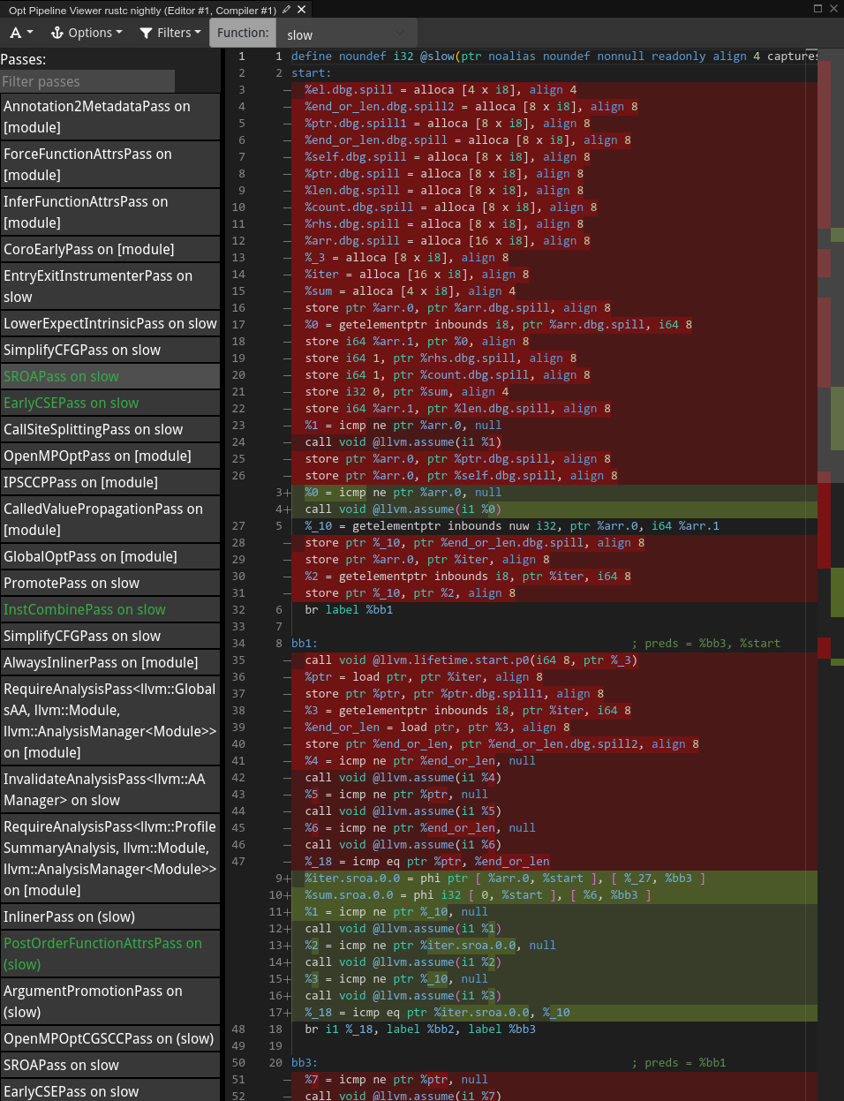
Task: Select IPSCCPPass on [module]
Action: [109, 482]
